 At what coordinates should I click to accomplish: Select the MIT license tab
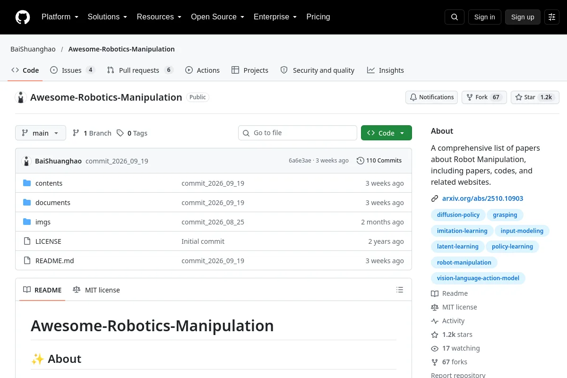click(96, 290)
